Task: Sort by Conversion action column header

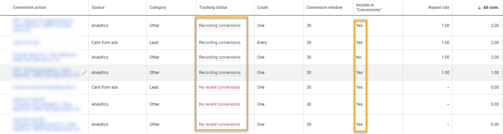Action: [x=29, y=7]
